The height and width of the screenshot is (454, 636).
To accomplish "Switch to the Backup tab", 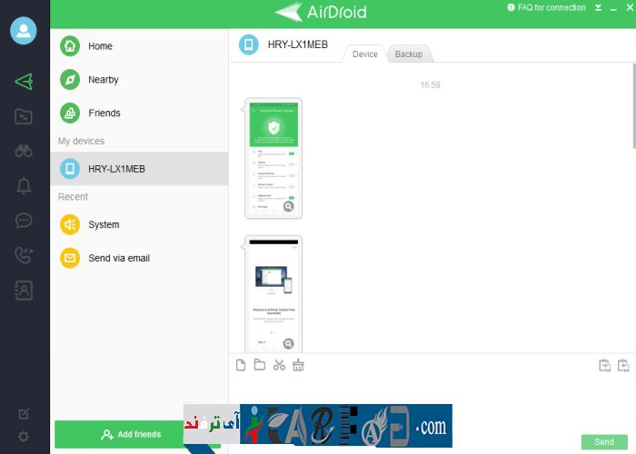I will tap(409, 54).
